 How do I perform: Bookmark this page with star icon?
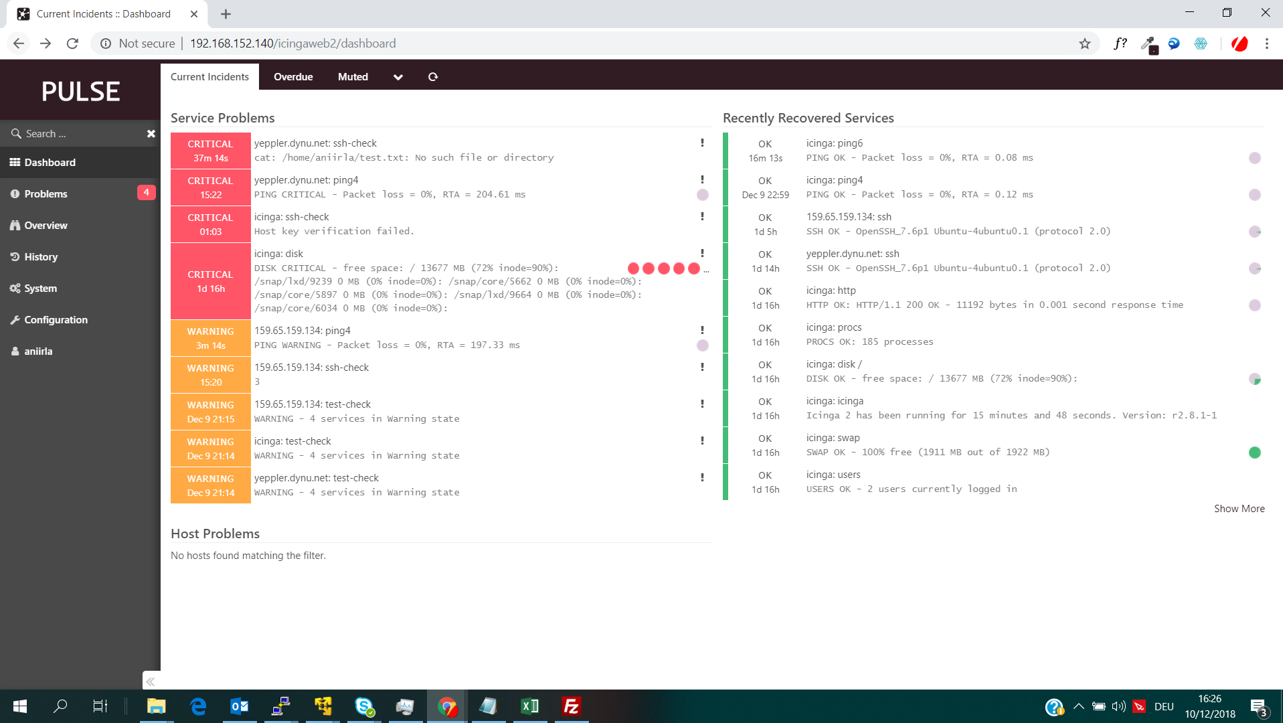1085,44
